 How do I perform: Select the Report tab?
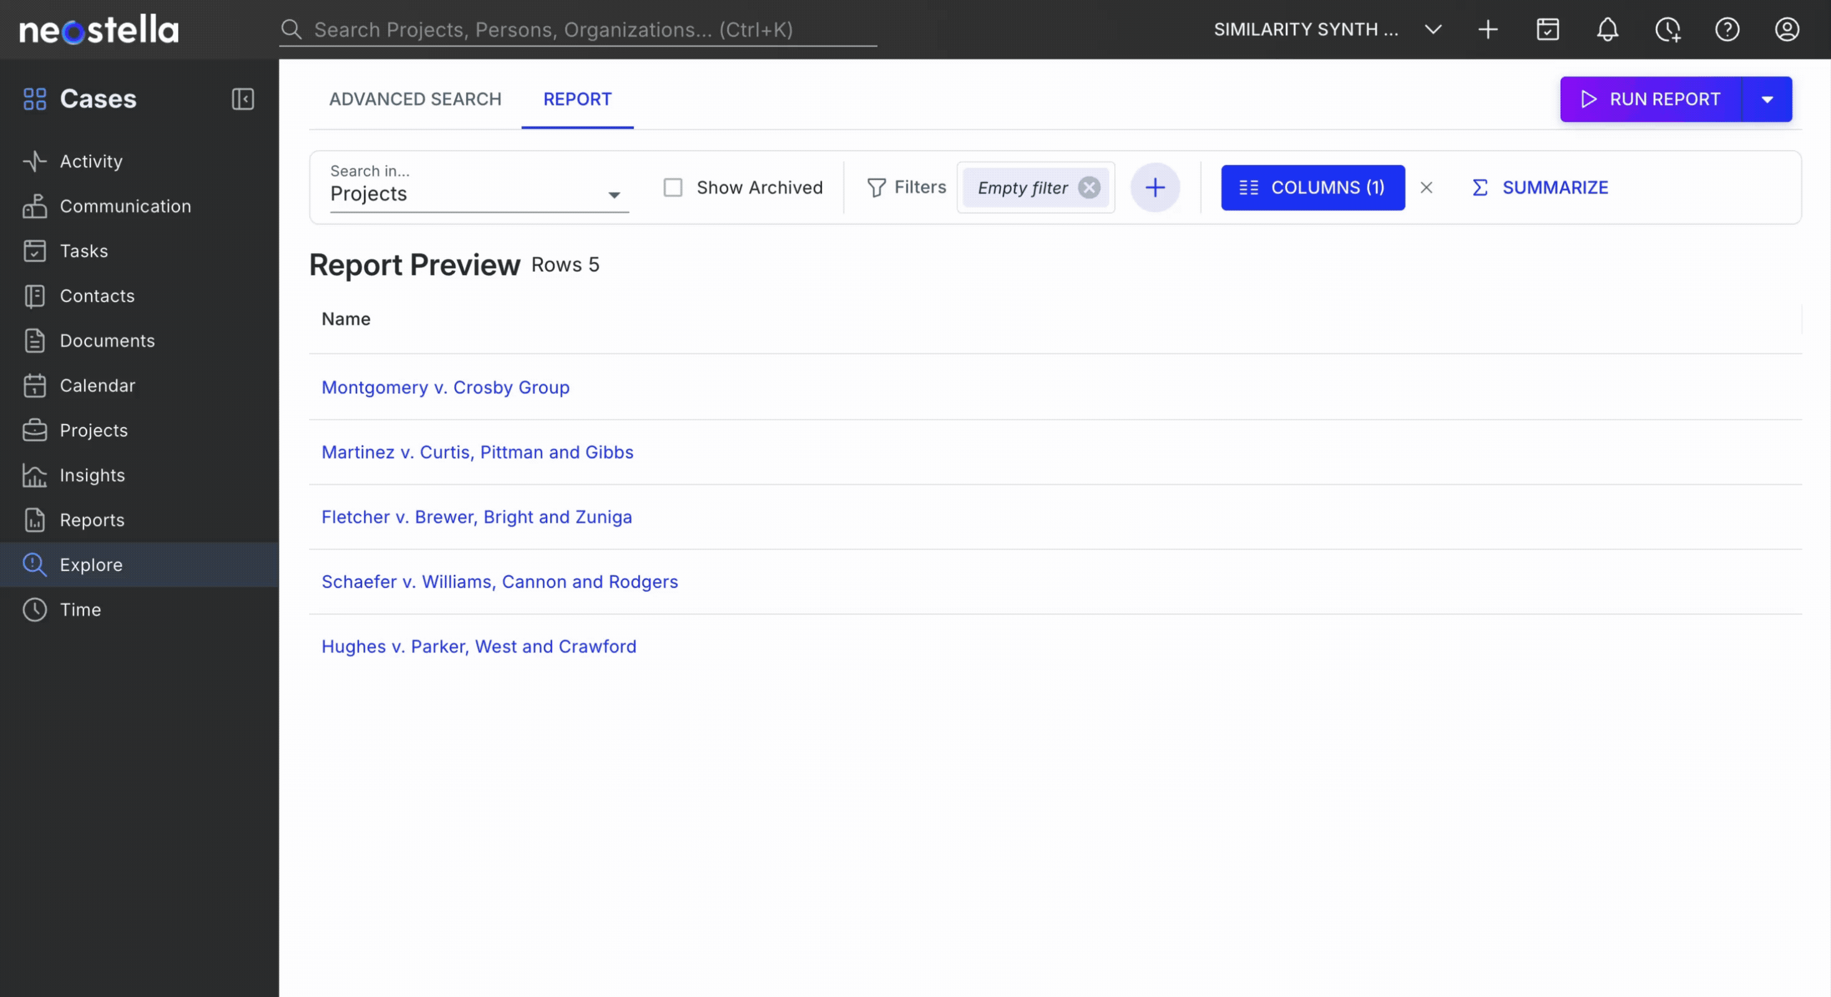[x=577, y=99]
